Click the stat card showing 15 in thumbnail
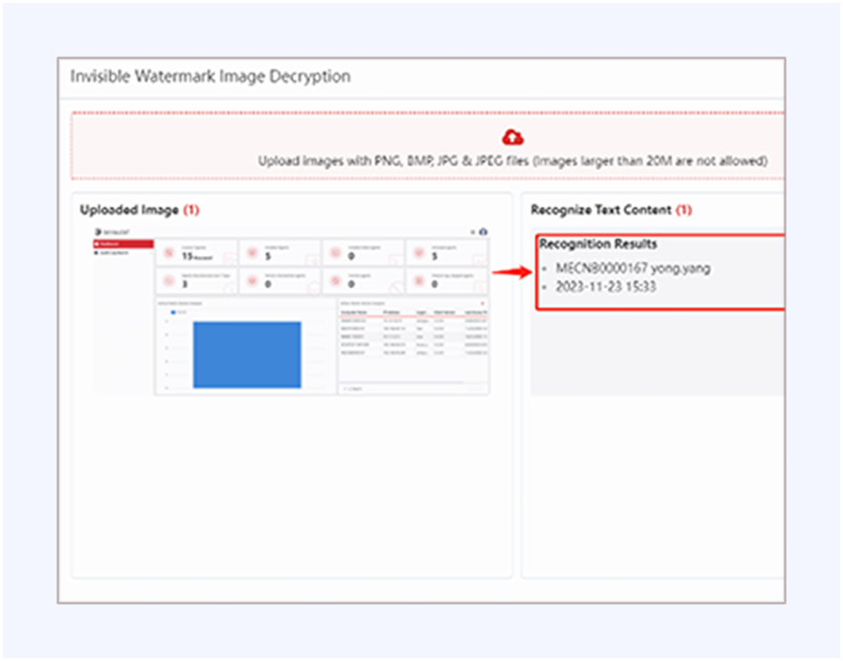Viewport: 843px width, 661px height. [x=196, y=254]
